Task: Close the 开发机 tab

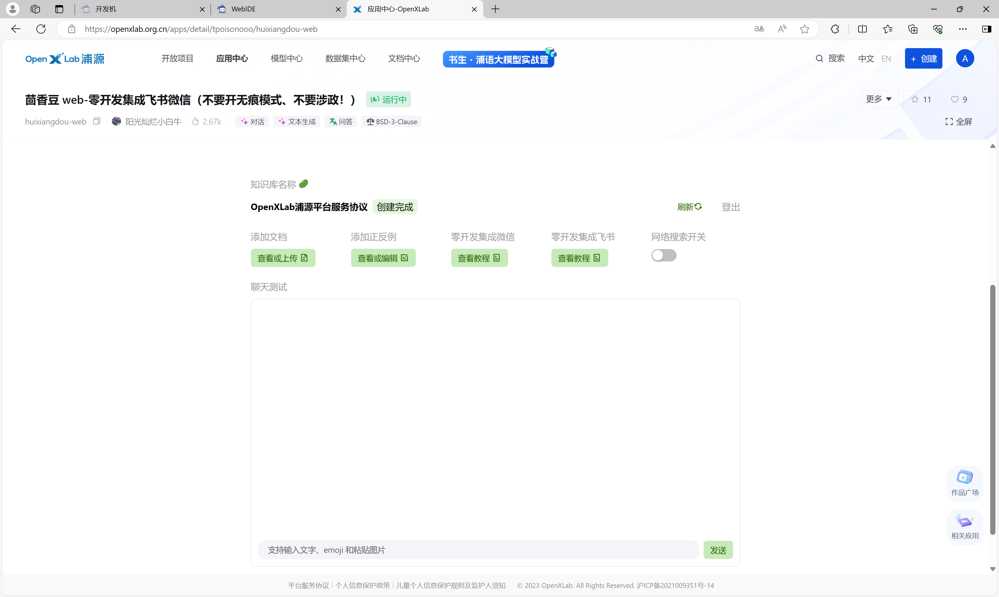Action: point(202,9)
